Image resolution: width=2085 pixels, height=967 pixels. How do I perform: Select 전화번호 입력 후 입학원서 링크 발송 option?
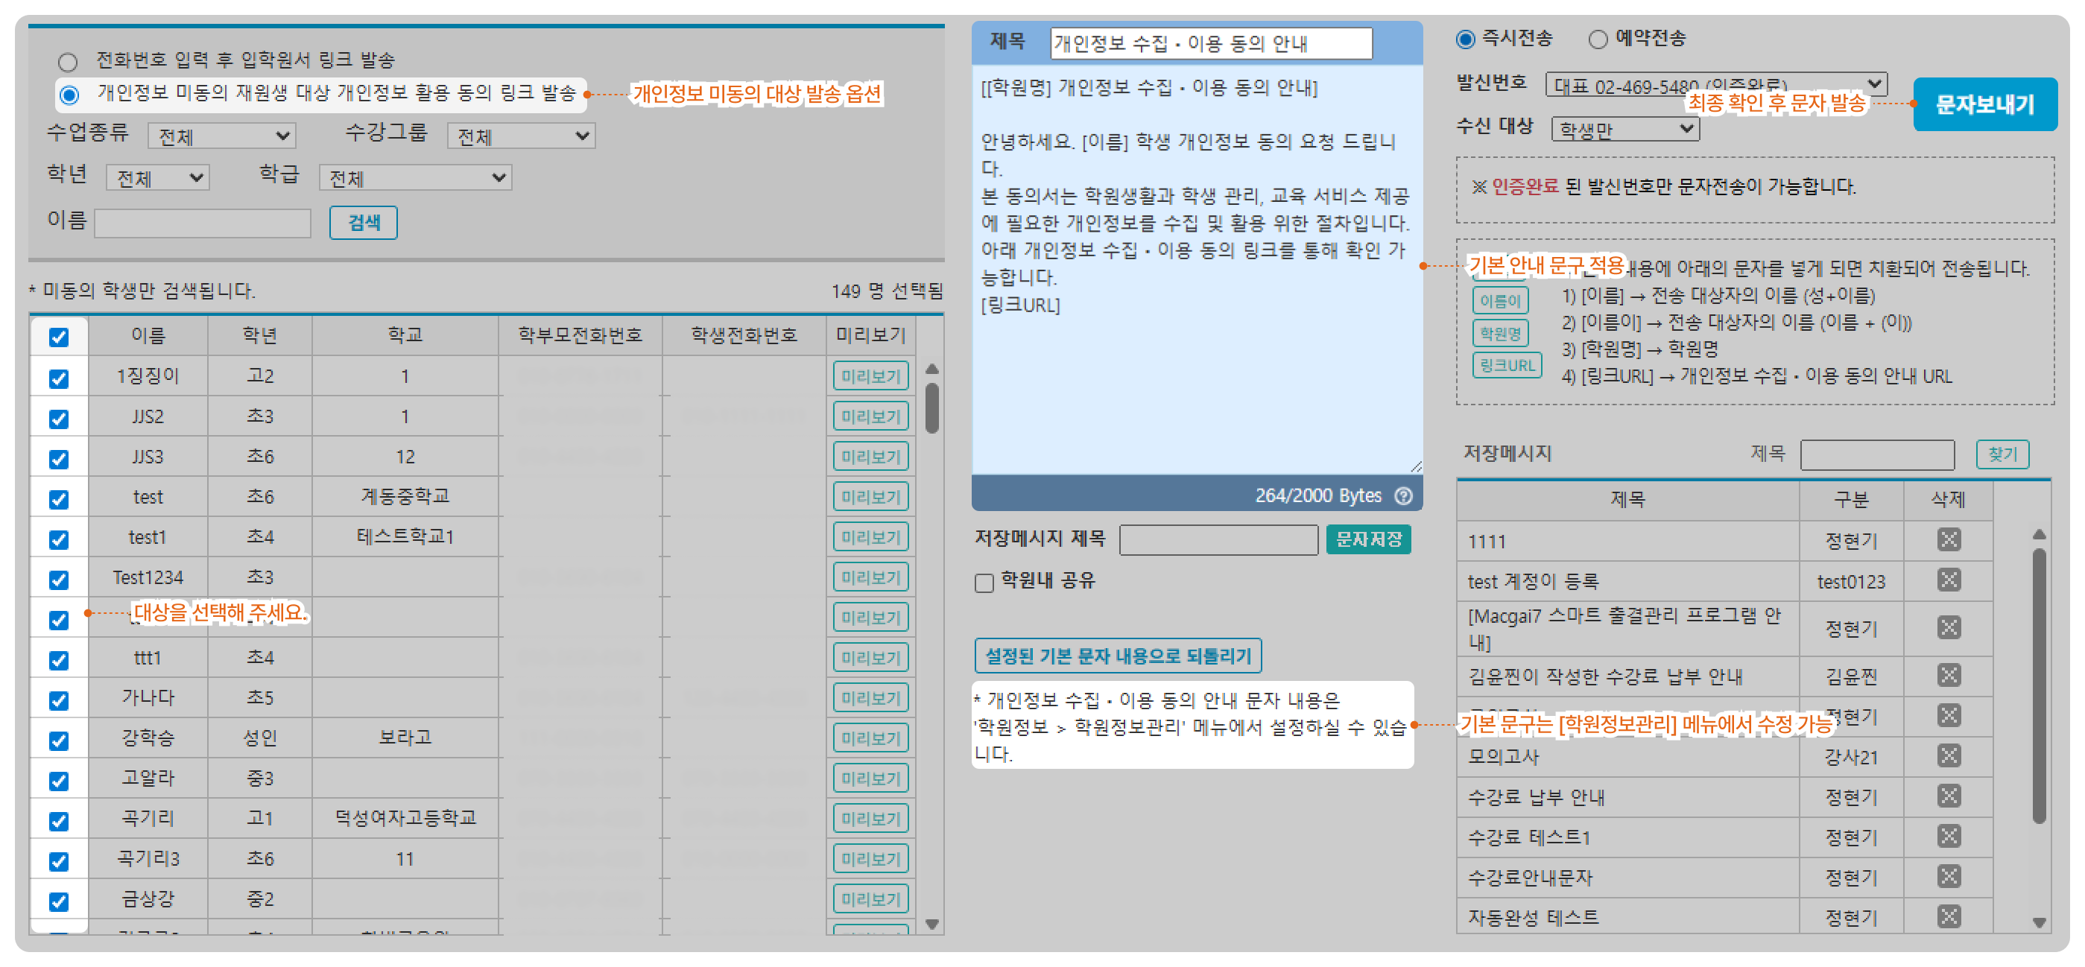coord(68,62)
